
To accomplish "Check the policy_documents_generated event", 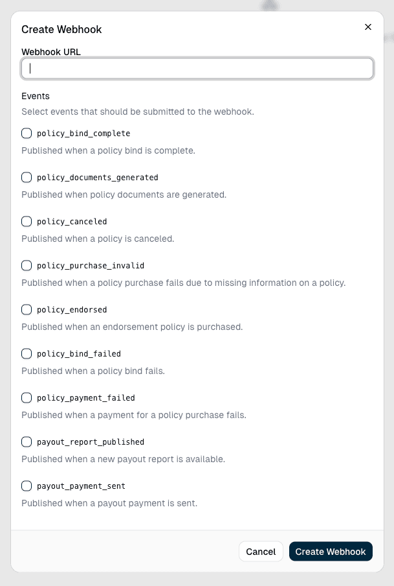I will [27, 178].
